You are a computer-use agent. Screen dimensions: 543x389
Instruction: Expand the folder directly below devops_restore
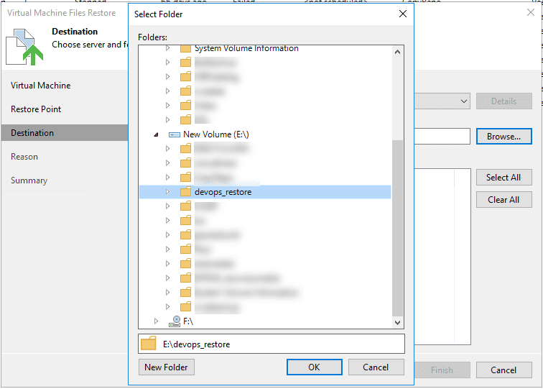(x=167, y=206)
